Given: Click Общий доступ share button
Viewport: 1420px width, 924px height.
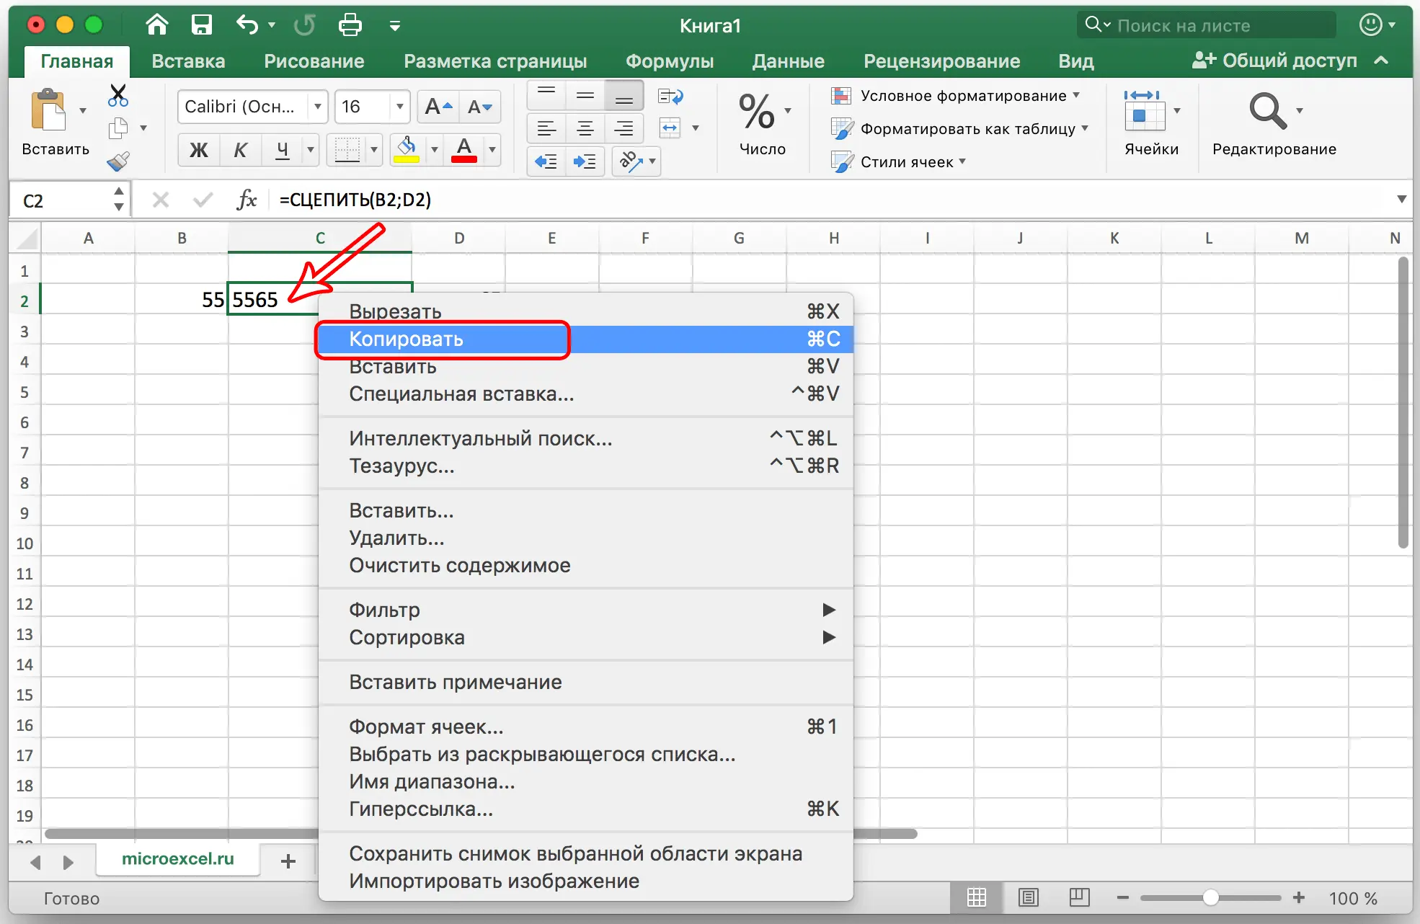Looking at the screenshot, I should pos(1274,61).
